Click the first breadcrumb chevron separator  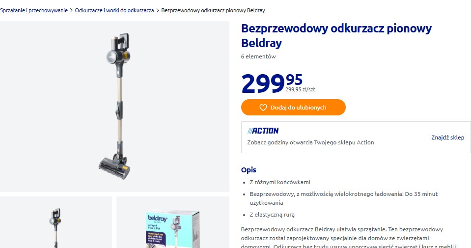[71, 10]
